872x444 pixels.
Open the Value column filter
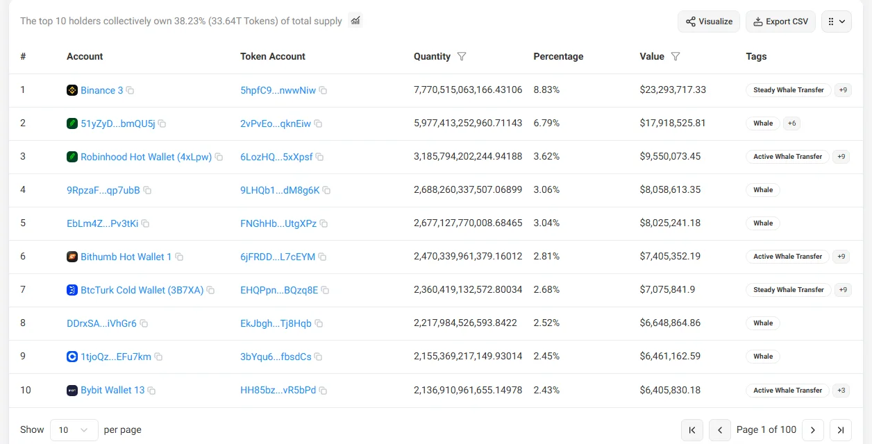point(676,56)
